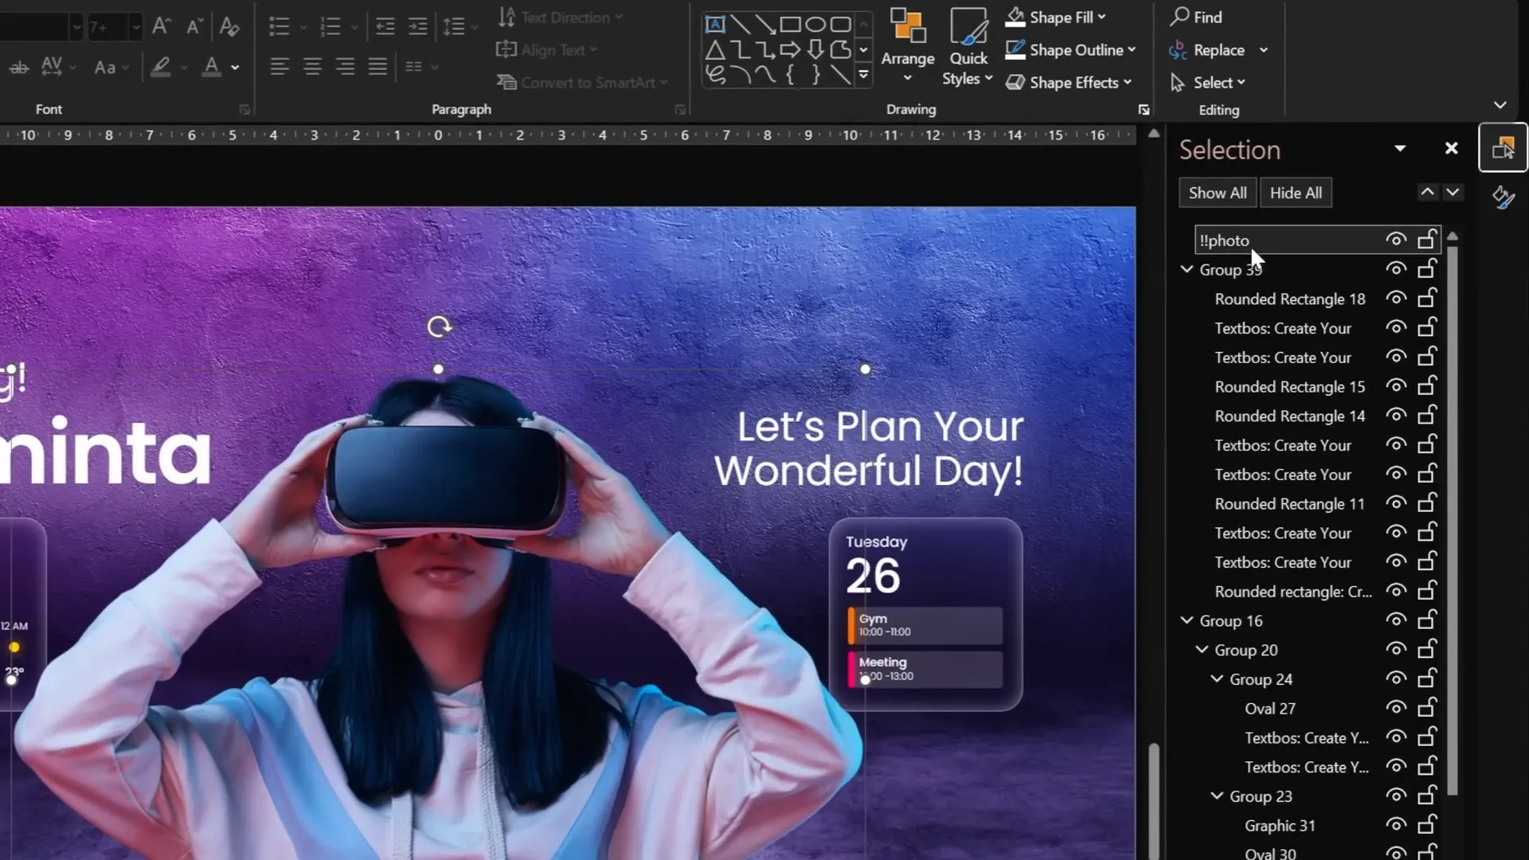Click Increase Font Size icon
1529x860 pixels.
coord(162,26)
